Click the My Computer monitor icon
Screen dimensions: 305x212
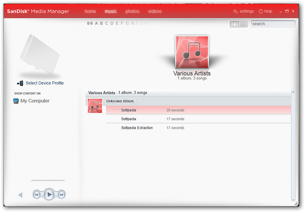(x=16, y=101)
